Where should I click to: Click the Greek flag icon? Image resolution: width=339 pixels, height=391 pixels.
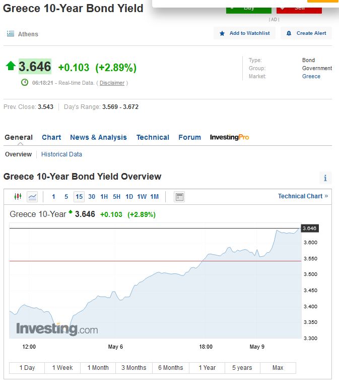10,34
